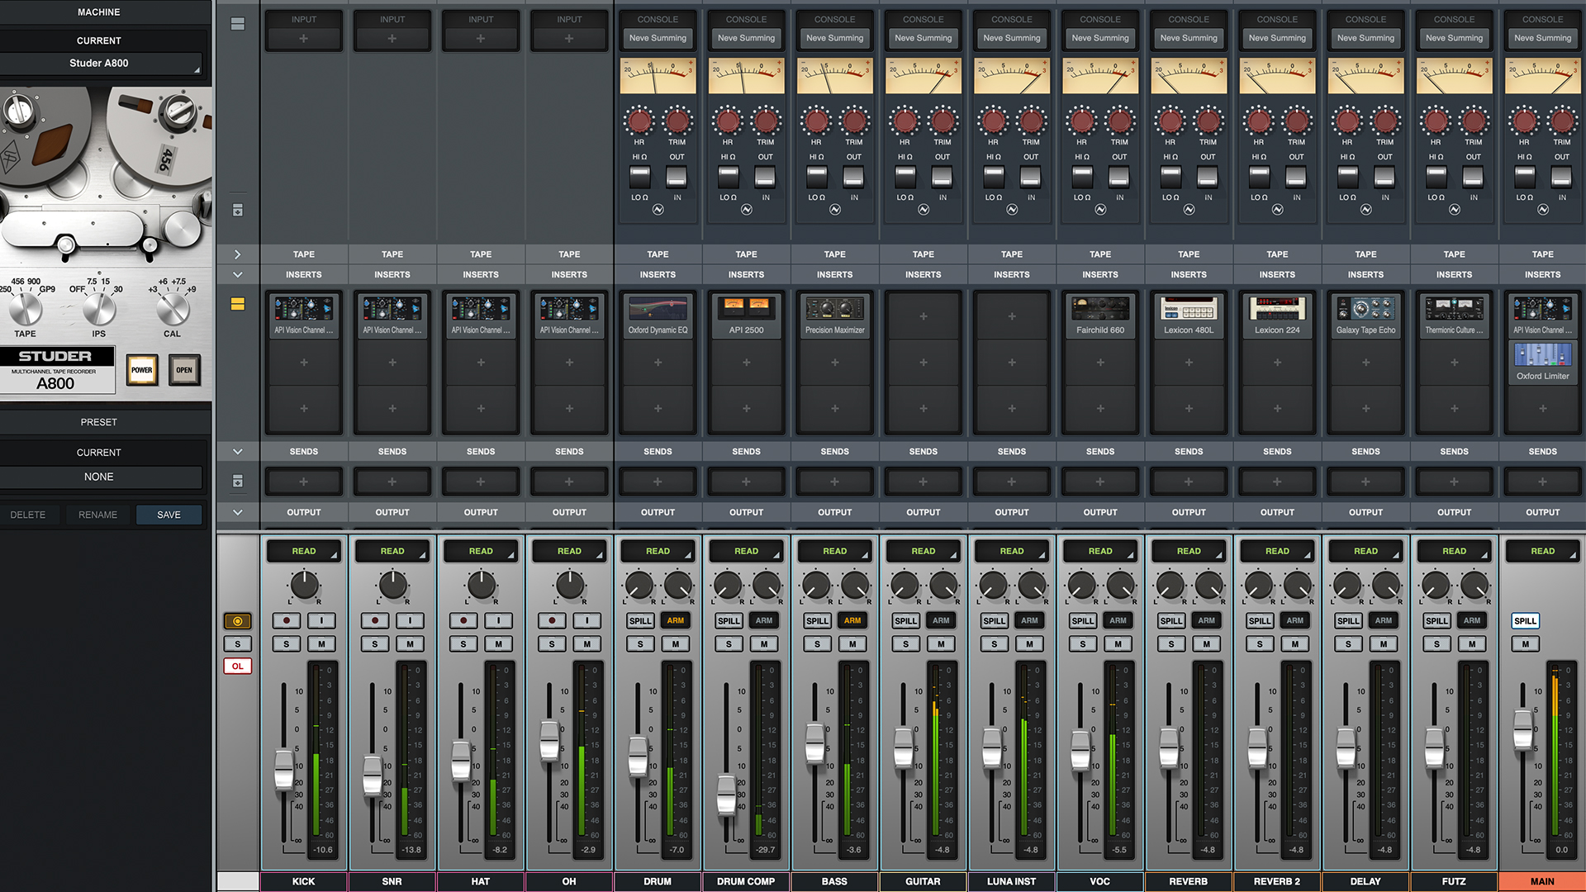1586x892 pixels.
Task: Open the Lexicon 480L insert on REVERB 2
Action: pyautogui.click(x=1188, y=315)
